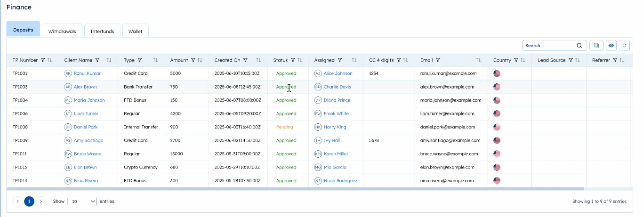Click assigned agent Karen Miller
The width and height of the screenshot is (643, 217).
point(336,154)
